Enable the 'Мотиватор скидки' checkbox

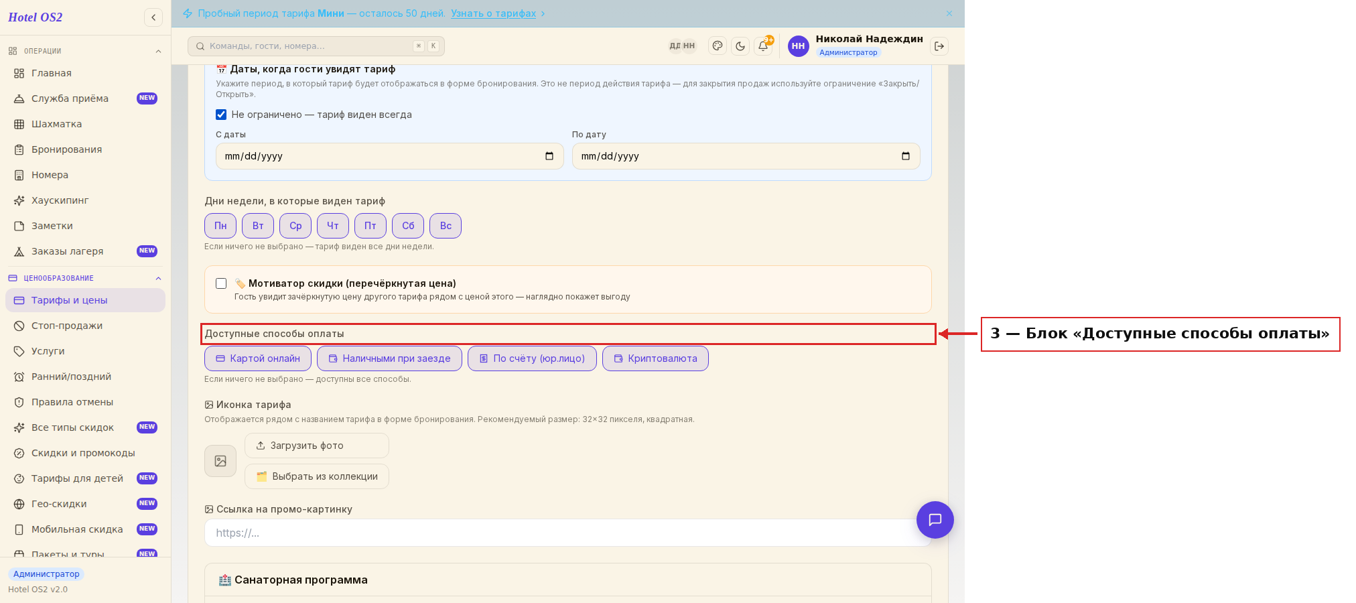[221, 283]
